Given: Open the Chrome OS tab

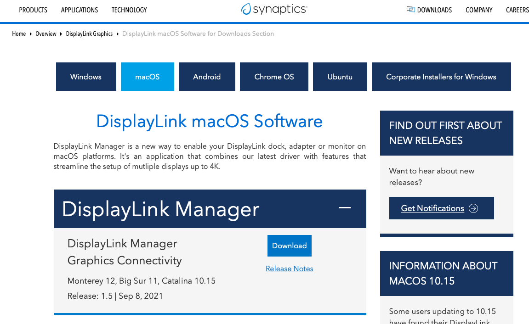Looking at the screenshot, I should click(274, 77).
